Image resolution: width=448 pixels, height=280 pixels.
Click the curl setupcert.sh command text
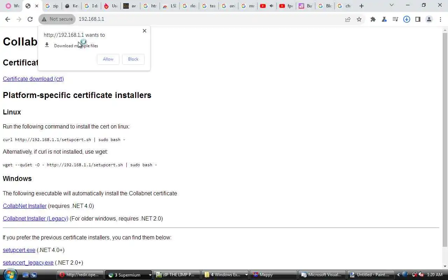[x=64, y=139]
